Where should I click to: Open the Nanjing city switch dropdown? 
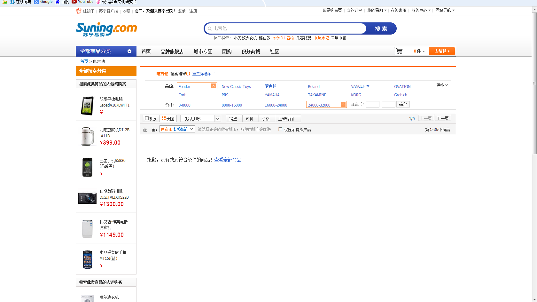177,129
